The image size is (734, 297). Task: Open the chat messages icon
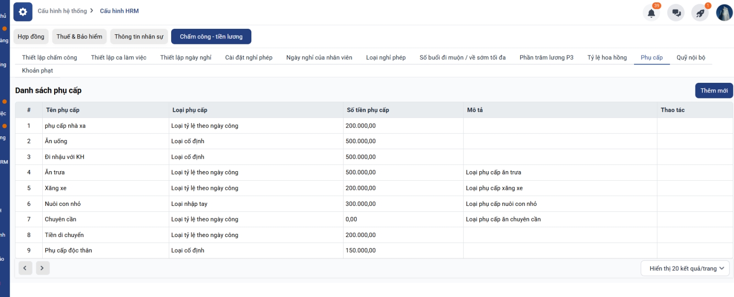click(676, 13)
